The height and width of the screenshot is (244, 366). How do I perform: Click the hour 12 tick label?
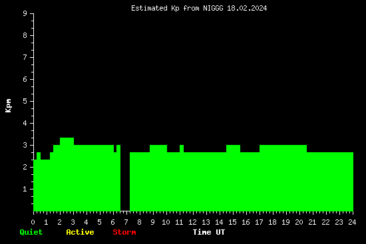[192, 222]
